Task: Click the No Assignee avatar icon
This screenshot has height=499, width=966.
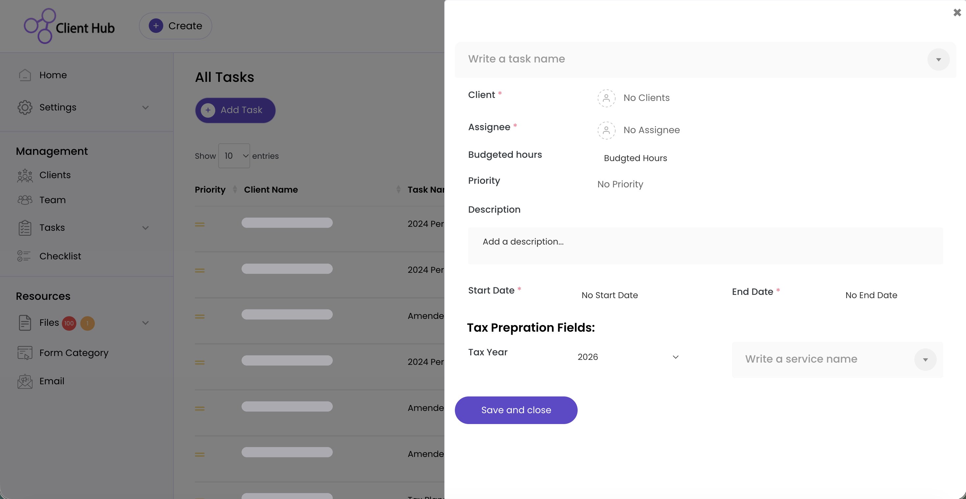Action: 606,131
